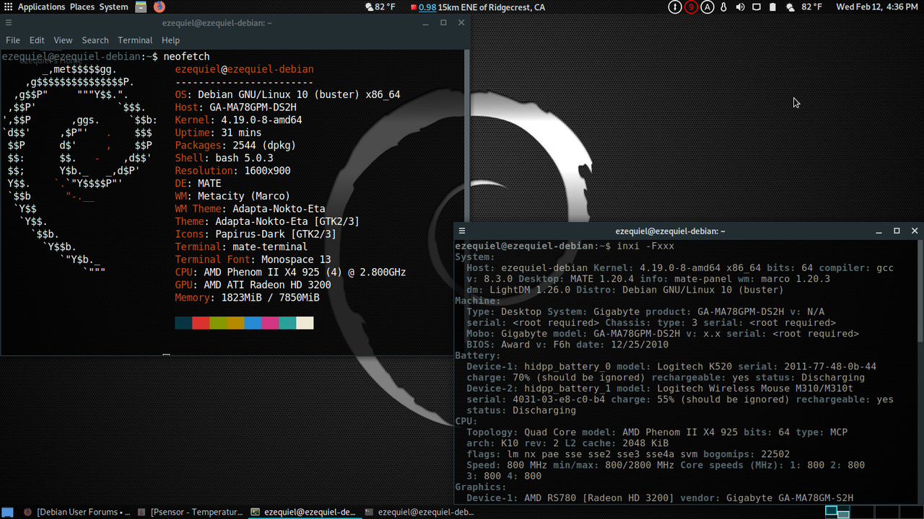Click 'Graphics:' heading in inxi terminal
Viewport: 924px width, 519px height.
(x=481, y=487)
